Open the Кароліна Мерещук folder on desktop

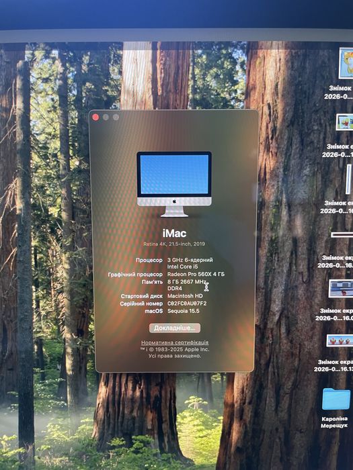(x=336, y=399)
